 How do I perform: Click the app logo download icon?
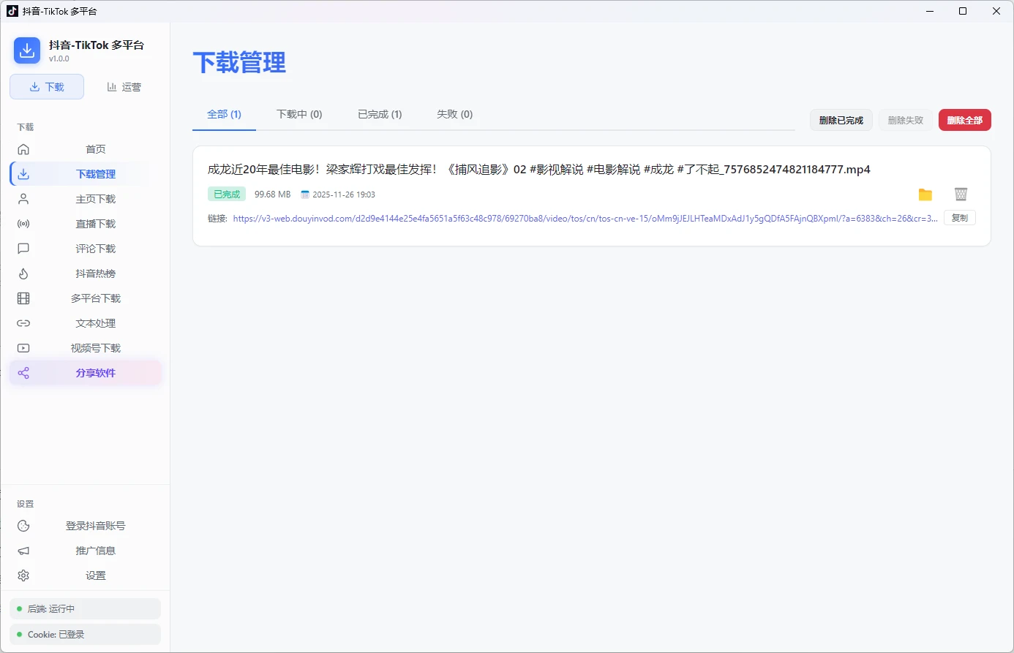(x=27, y=50)
